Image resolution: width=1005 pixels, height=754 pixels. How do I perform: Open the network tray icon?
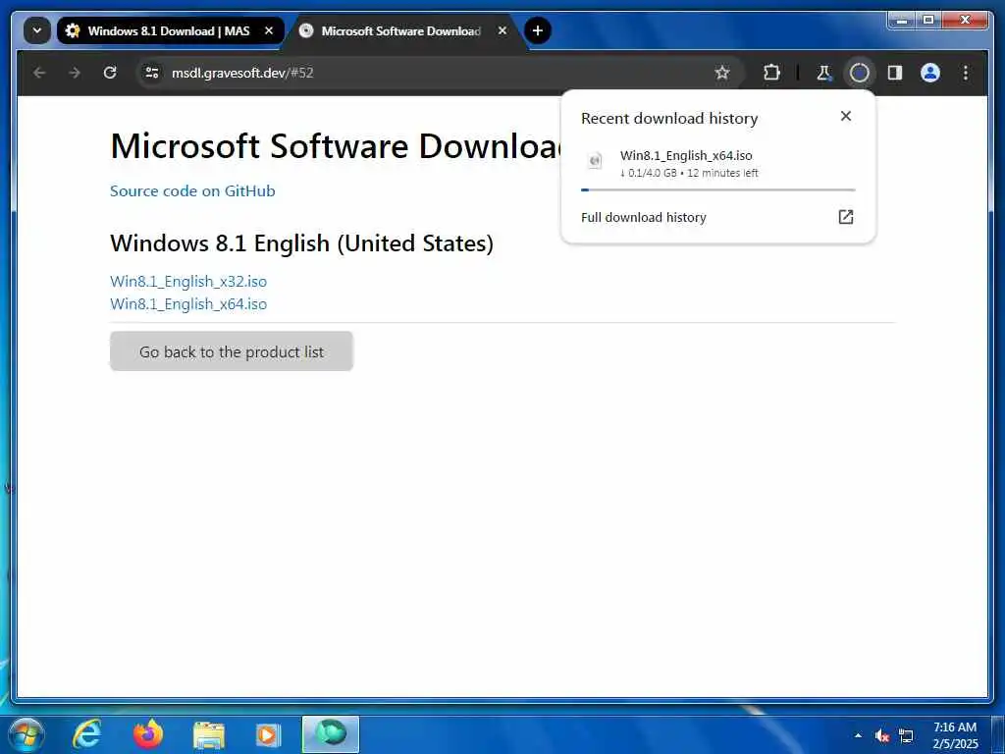point(906,735)
